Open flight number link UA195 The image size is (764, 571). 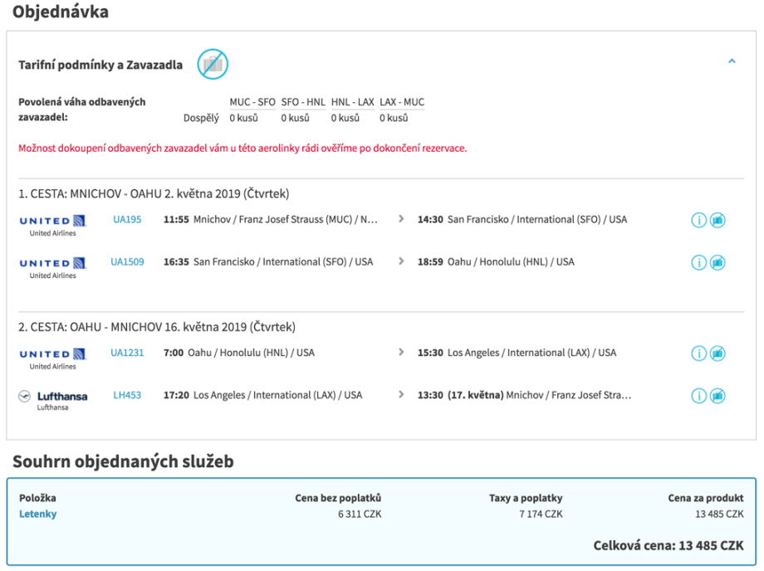click(x=127, y=220)
